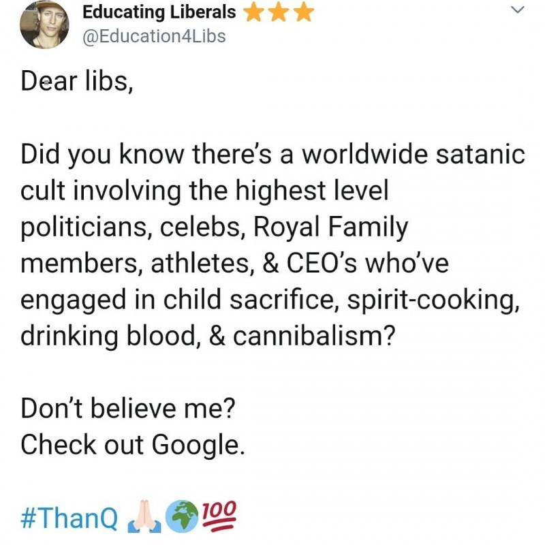Viewport: 545px width, 545px height.
Task: Click the @Education4Libs handle
Action: point(153,35)
